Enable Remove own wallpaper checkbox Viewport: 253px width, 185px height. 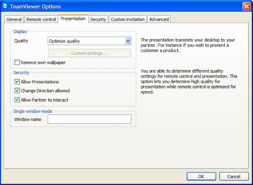(x=17, y=63)
